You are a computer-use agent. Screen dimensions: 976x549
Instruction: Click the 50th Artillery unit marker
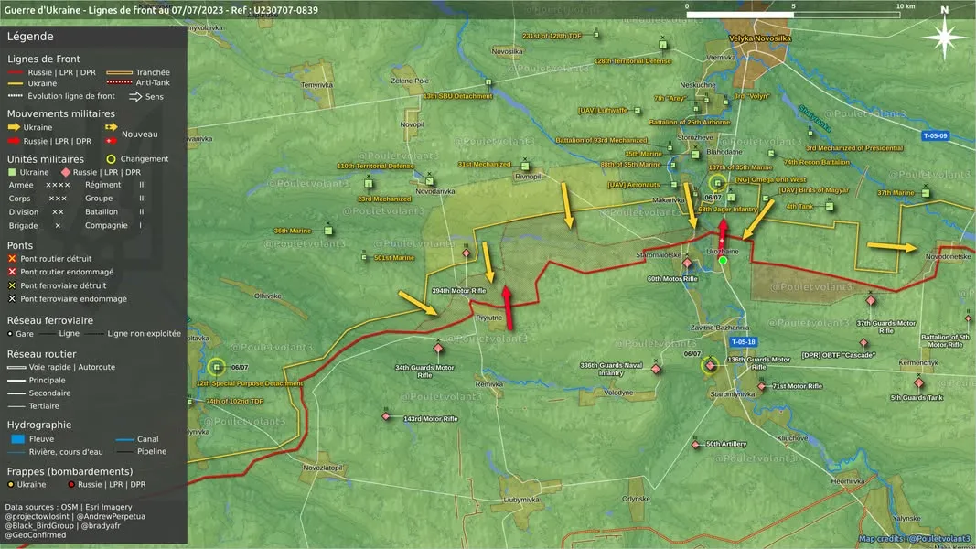coord(696,445)
